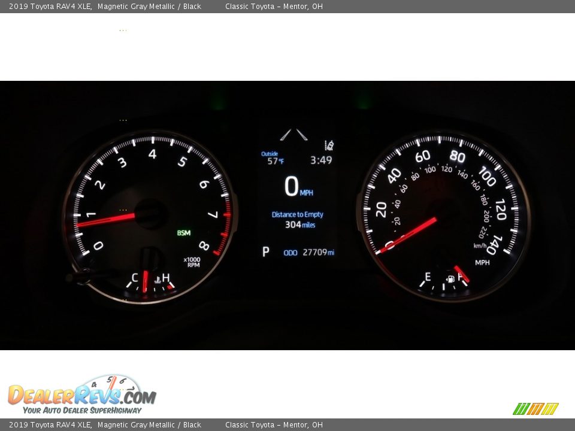Click the '2' on the tachometer
This screenshot has width=575, height=431.
click(x=100, y=185)
